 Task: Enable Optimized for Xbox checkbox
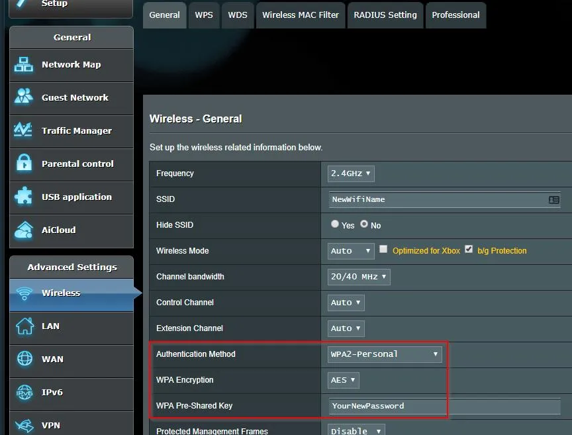coord(383,249)
